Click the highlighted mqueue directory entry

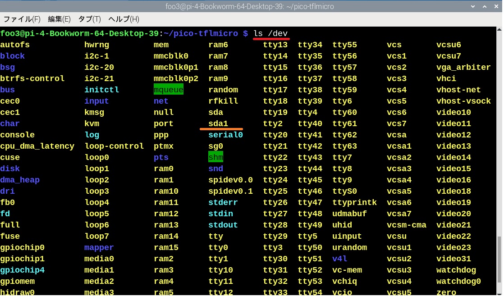click(168, 90)
